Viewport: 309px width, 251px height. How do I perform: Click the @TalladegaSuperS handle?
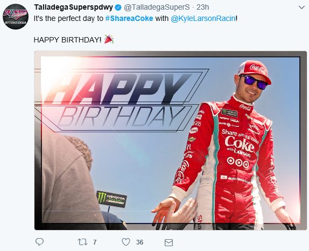click(x=157, y=8)
